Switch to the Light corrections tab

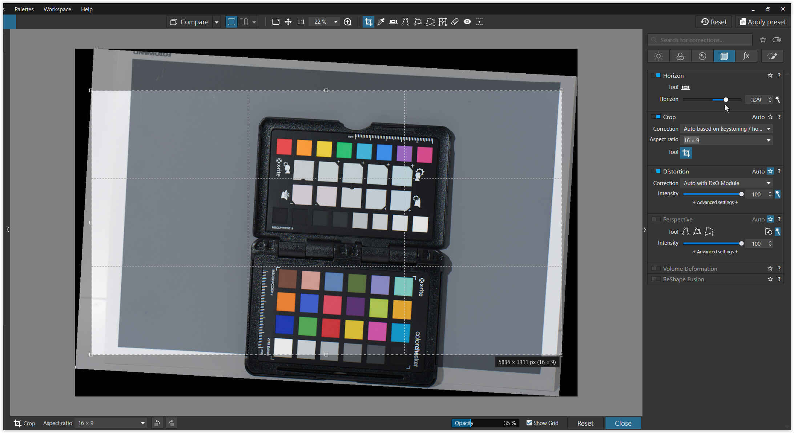658,56
